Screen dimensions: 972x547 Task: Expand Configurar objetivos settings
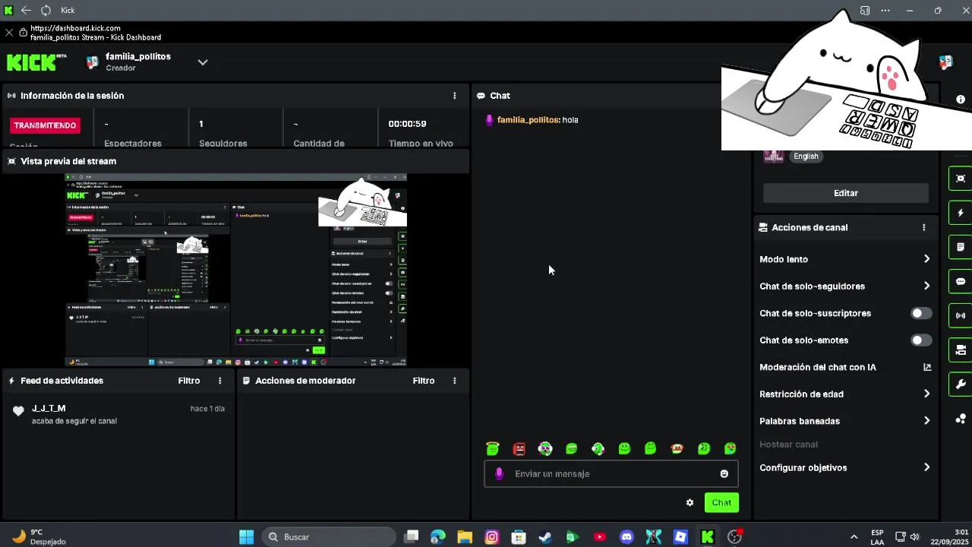pos(844,468)
